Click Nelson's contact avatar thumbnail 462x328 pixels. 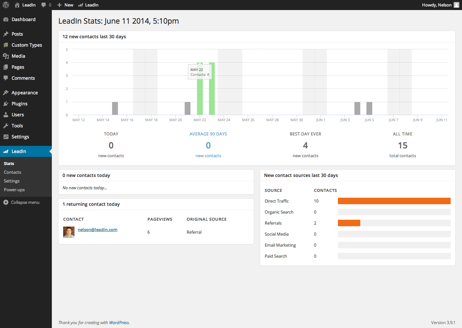tap(69, 232)
